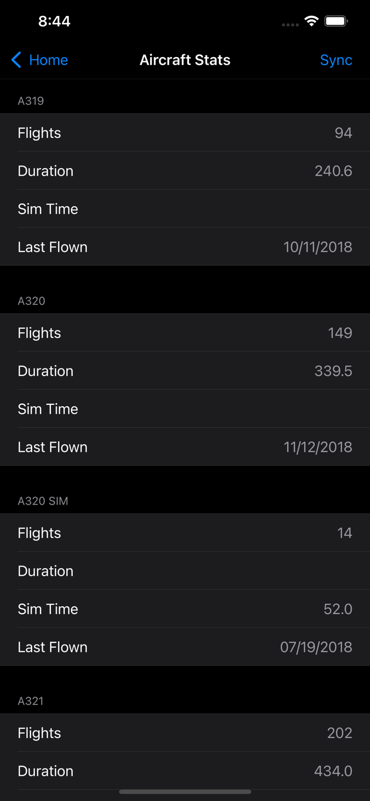
Task: Tap Last Flown date 10/11/2018
Action: [x=318, y=247]
